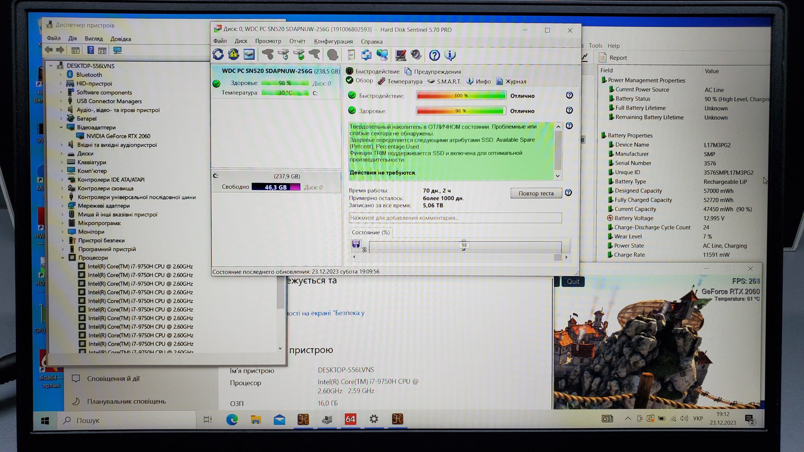Image resolution: width=804 pixels, height=452 pixels.
Task: Switch to the S.M.A.R.T. tab
Action: tap(445, 82)
